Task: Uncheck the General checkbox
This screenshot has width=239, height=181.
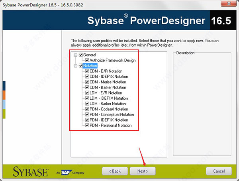Action: (x=81, y=55)
